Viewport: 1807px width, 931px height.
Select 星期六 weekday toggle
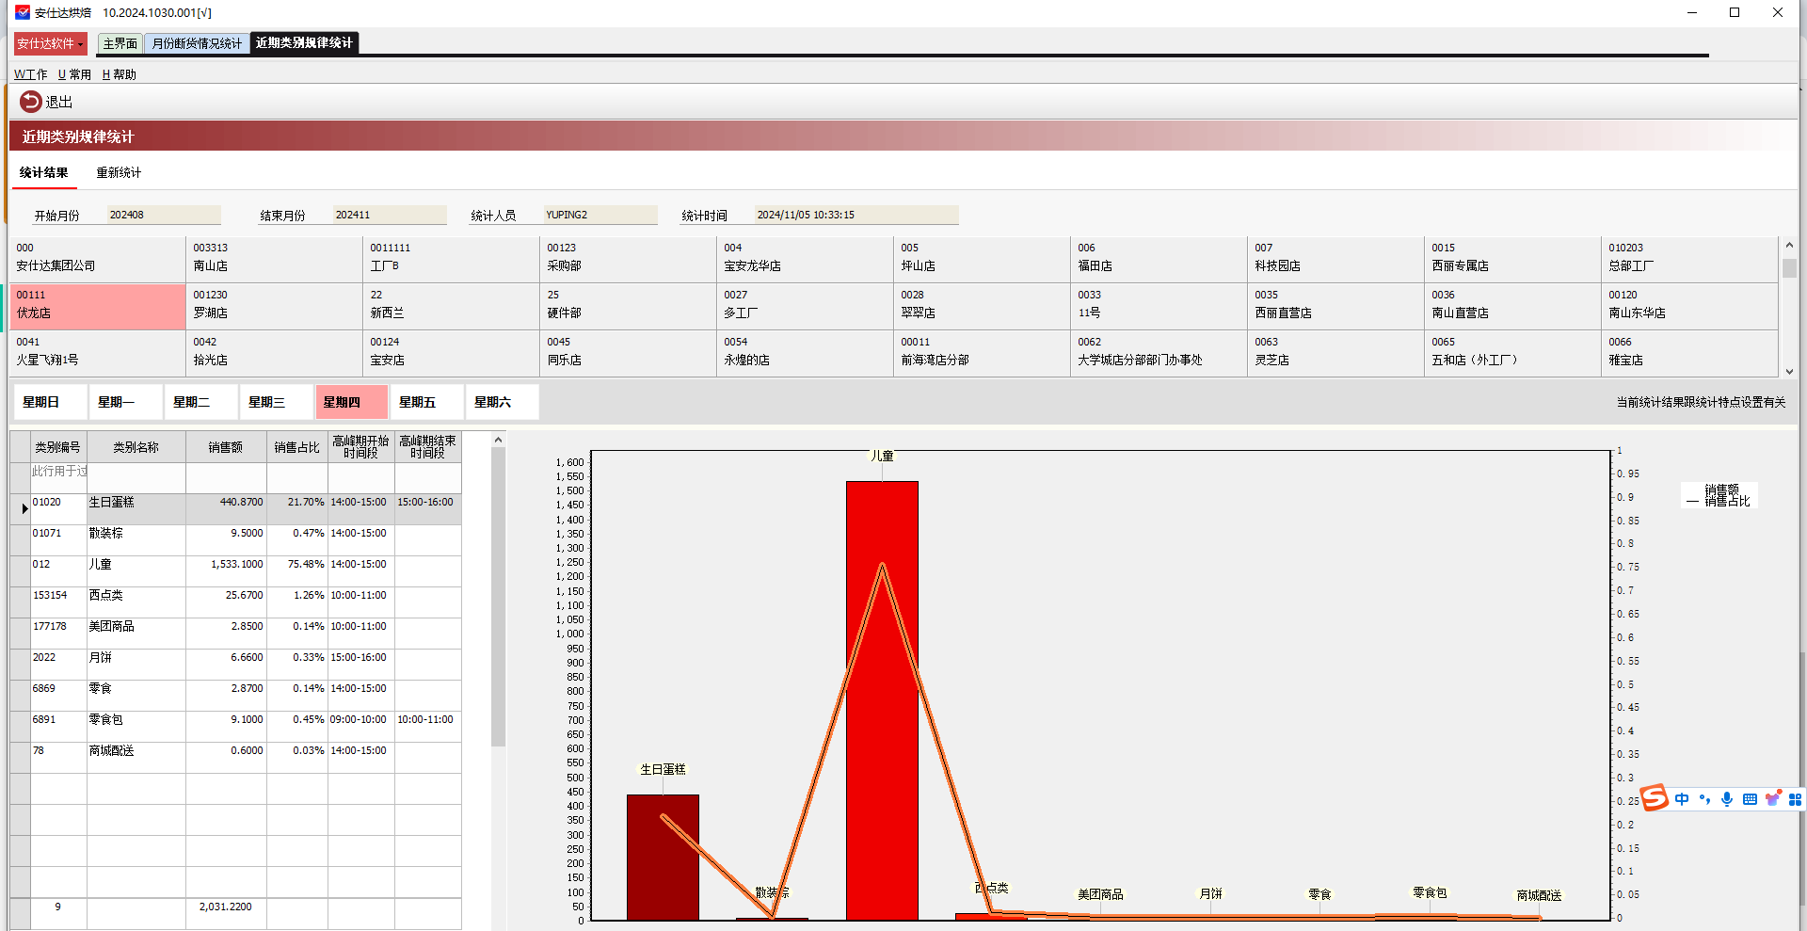click(x=503, y=402)
